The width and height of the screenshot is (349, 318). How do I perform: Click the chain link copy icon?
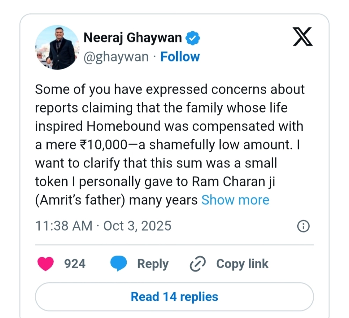click(x=198, y=264)
